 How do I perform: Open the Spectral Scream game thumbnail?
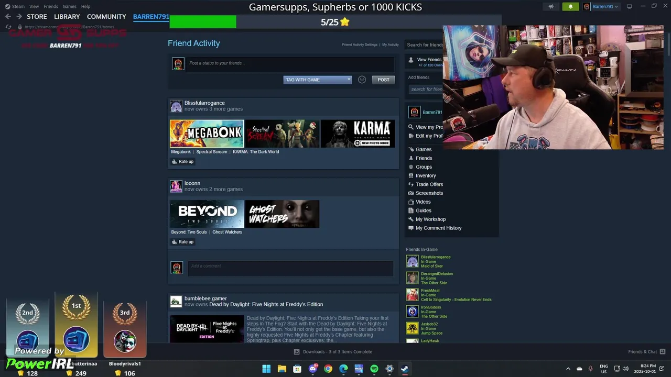282,134
